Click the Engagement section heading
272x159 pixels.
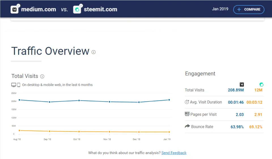tap(200, 74)
